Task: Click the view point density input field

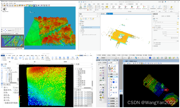Action: coord(14,34)
